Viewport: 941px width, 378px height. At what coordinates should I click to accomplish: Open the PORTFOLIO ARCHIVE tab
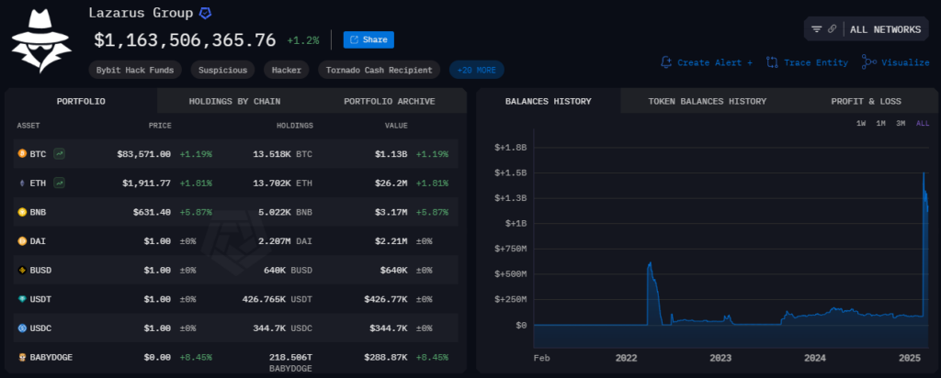(390, 101)
